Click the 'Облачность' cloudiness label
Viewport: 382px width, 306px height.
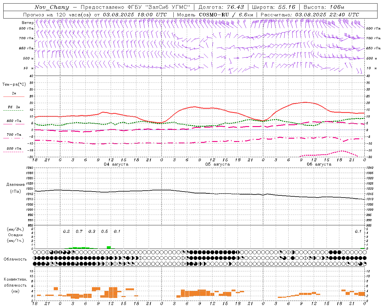pyautogui.click(x=15, y=259)
